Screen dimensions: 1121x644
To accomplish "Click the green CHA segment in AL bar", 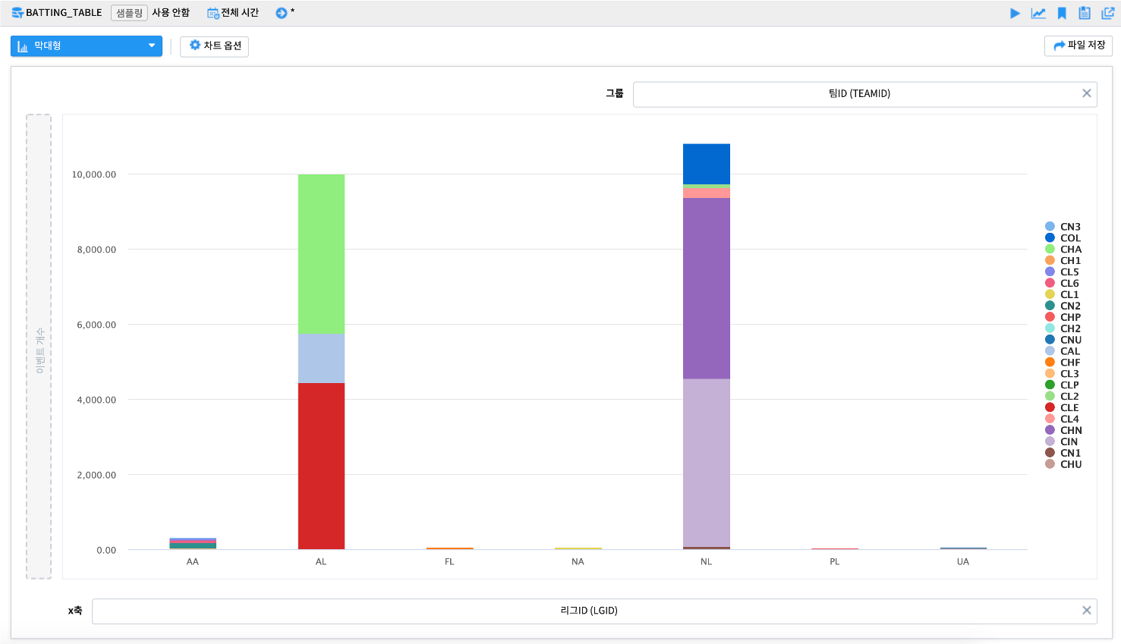I will [321, 254].
